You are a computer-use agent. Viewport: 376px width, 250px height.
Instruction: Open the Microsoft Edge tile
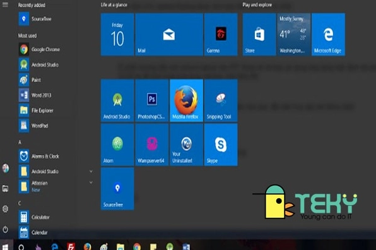[328, 34]
